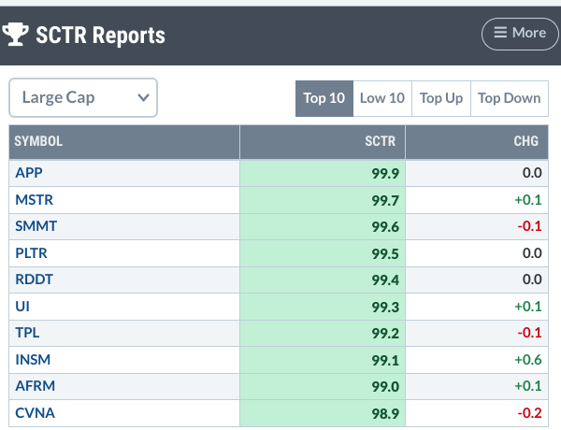This screenshot has height=430, width=561.
Task: Click the 99.6 SCTR value for SMMT
Action: 385,227
